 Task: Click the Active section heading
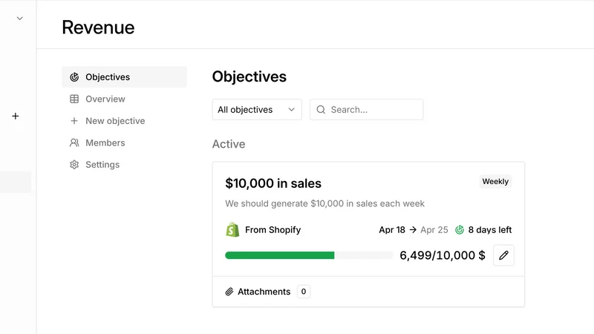point(229,144)
